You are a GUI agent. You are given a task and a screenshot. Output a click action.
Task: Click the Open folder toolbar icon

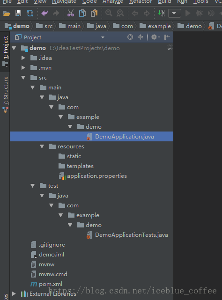click(7, 14)
